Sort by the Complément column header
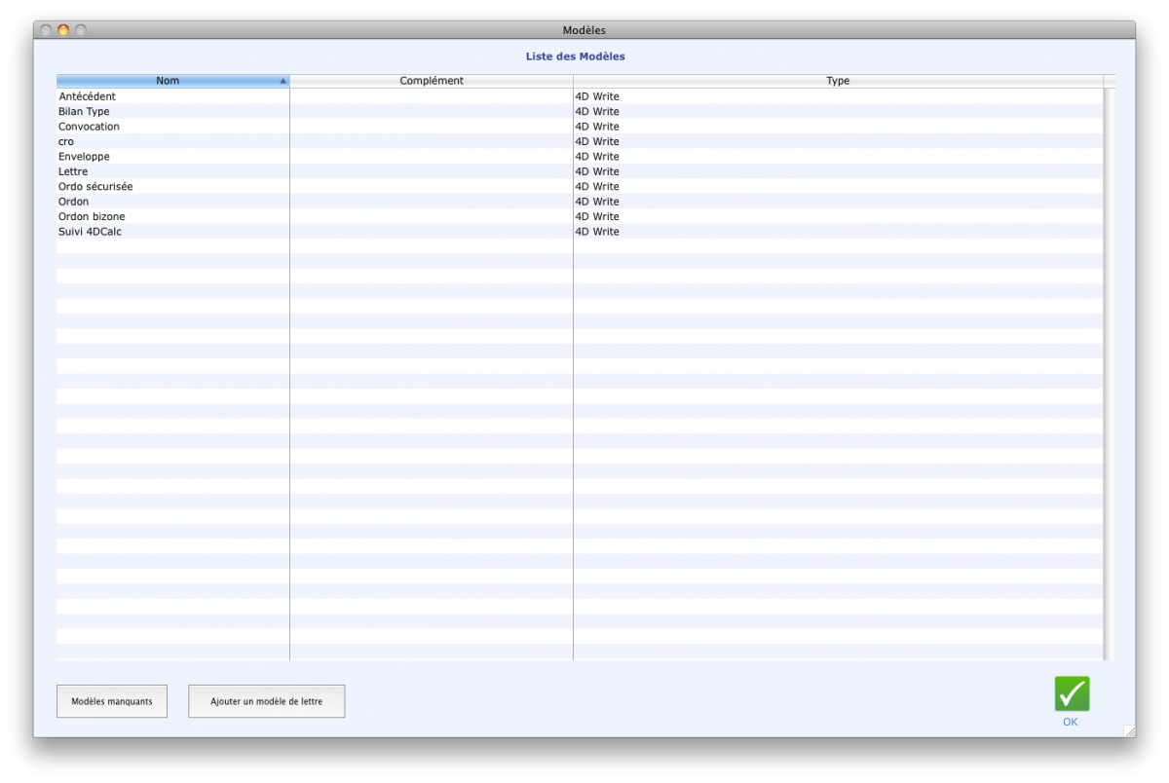 coord(432,81)
